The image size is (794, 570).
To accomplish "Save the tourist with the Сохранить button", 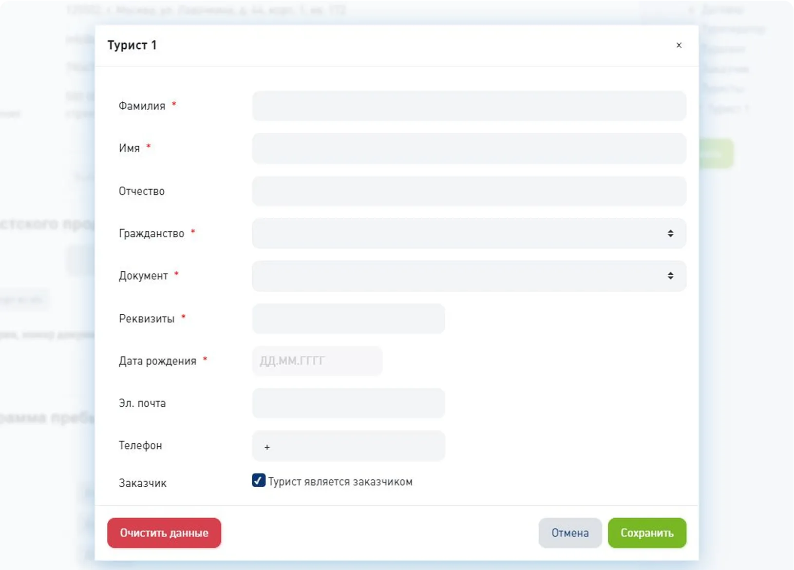I will pyautogui.click(x=646, y=533).
